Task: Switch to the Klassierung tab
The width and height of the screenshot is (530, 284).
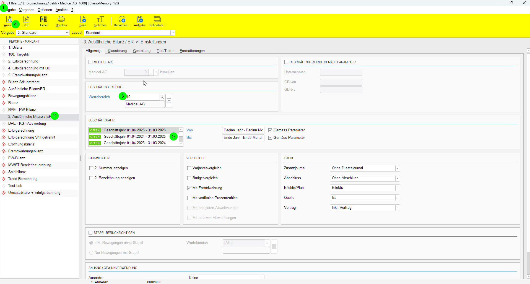Action: (117, 51)
